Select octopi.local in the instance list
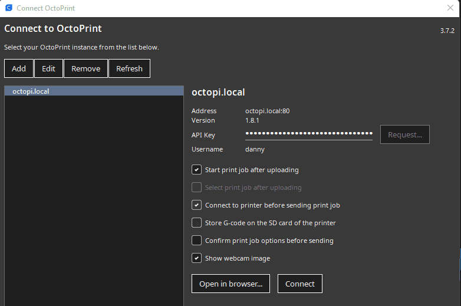This screenshot has width=461, height=306. [x=94, y=91]
